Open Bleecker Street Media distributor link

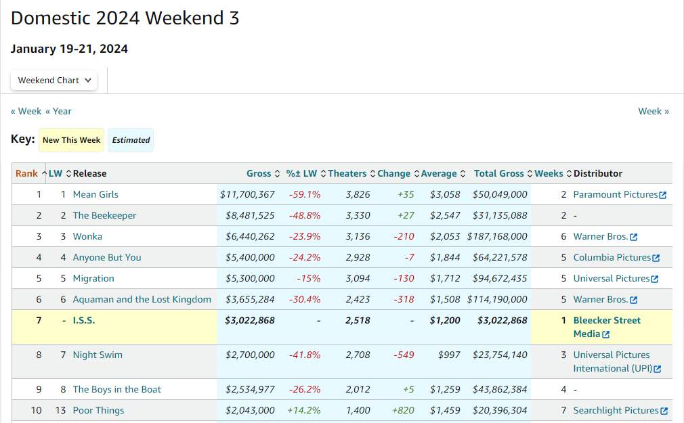(x=607, y=327)
